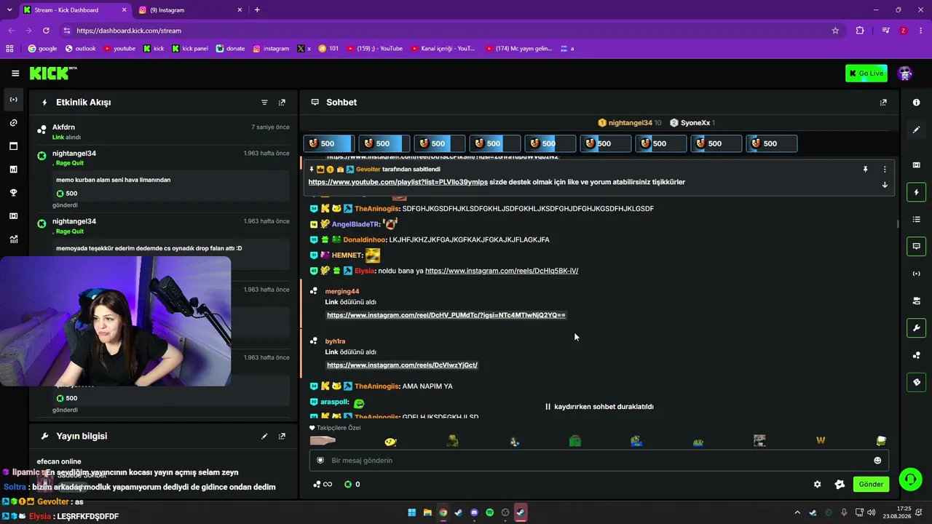Open the profile avatar menu

pyautogui.click(x=905, y=73)
